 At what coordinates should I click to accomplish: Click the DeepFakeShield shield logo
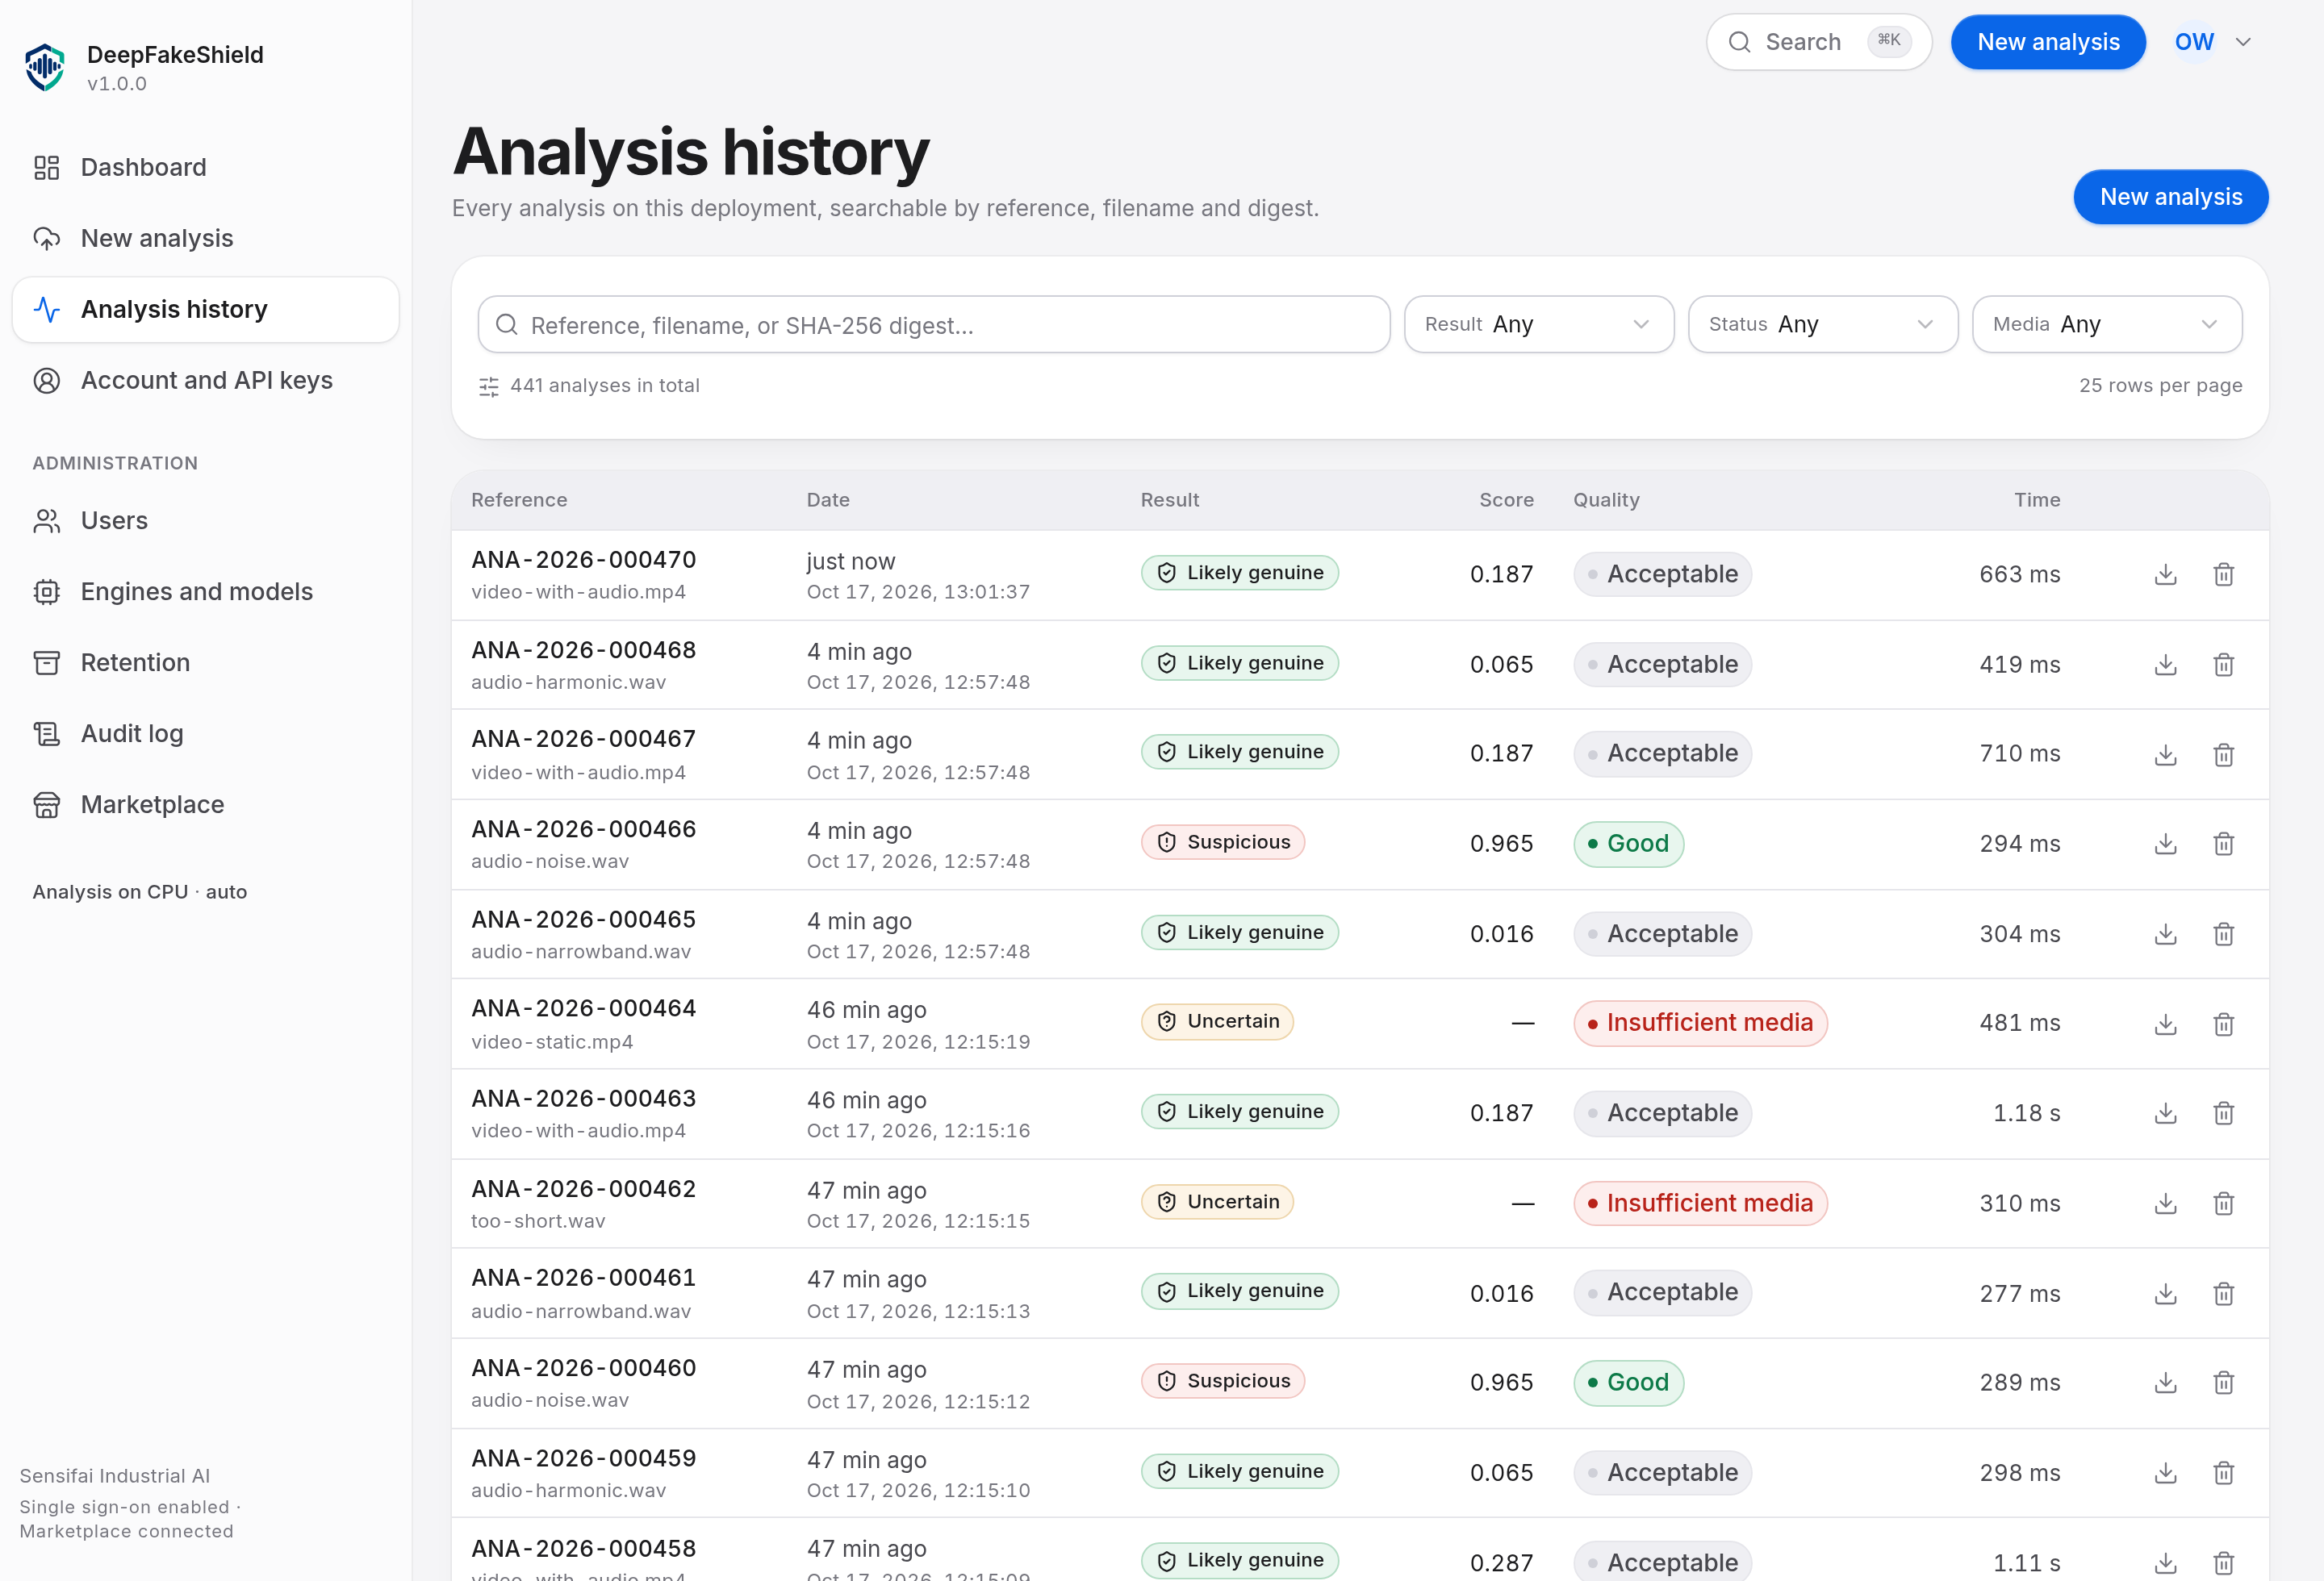[45, 67]
